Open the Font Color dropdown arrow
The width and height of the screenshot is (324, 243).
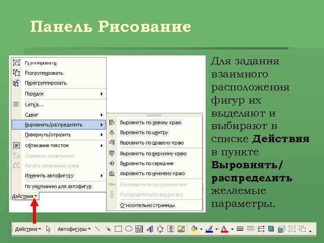[x=232, y=229]
